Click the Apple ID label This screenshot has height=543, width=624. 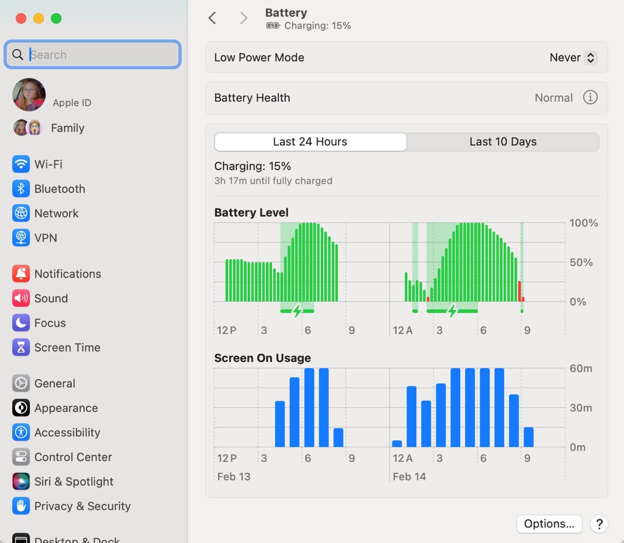click(x=72, y=103)
